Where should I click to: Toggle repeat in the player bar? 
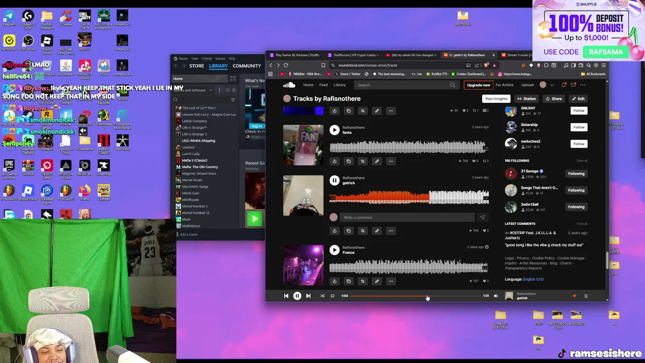[x=333, y=296]
